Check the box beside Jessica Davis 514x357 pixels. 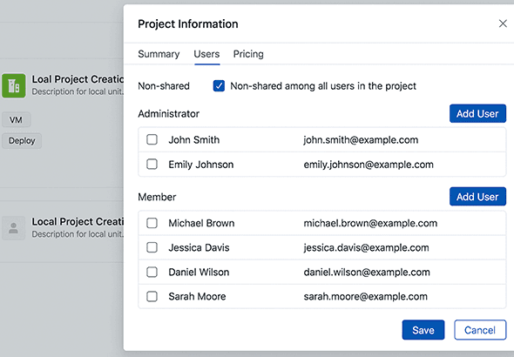(x=152, y=247)
